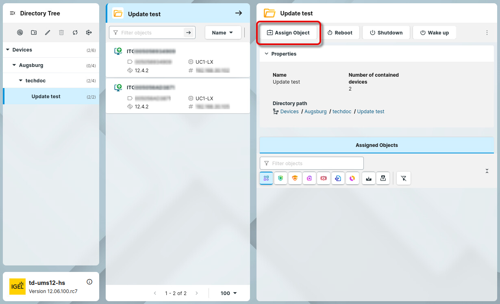The height and width of the screenshot is (304, 500).
Task: Collapse the Properties section
Action: [267, 54]
